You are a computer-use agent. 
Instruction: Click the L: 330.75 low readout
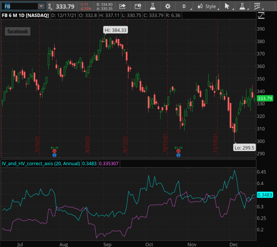point(131,15)
